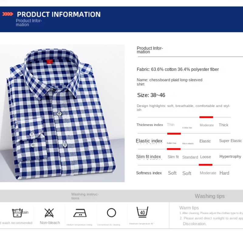The width and height of the screenshot is (243, 243).
Task: Select the Washing instructions heading
Action: 85,196
